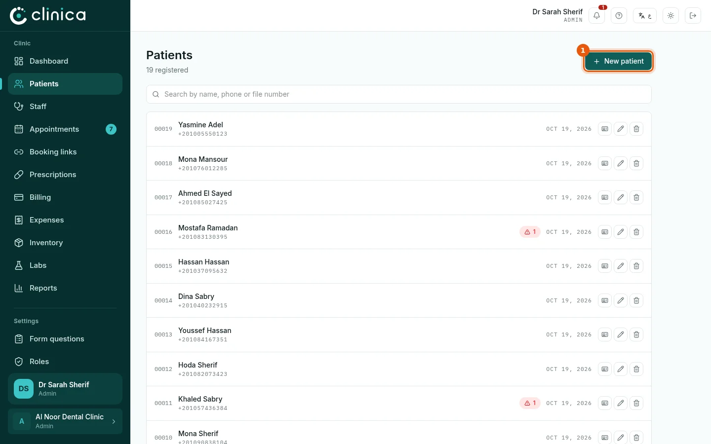
Task: Click the alert badge on Khaled Sabry's row
Action: (530, 403)
